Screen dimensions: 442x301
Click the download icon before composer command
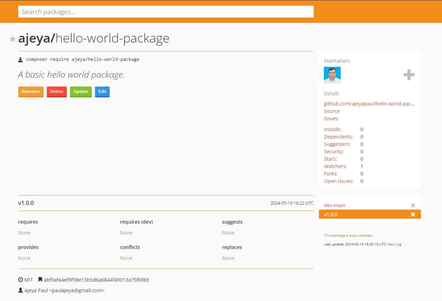20,59
